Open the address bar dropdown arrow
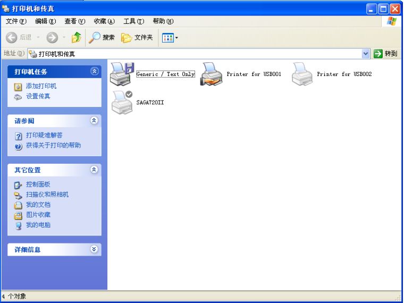 point(366,54)
